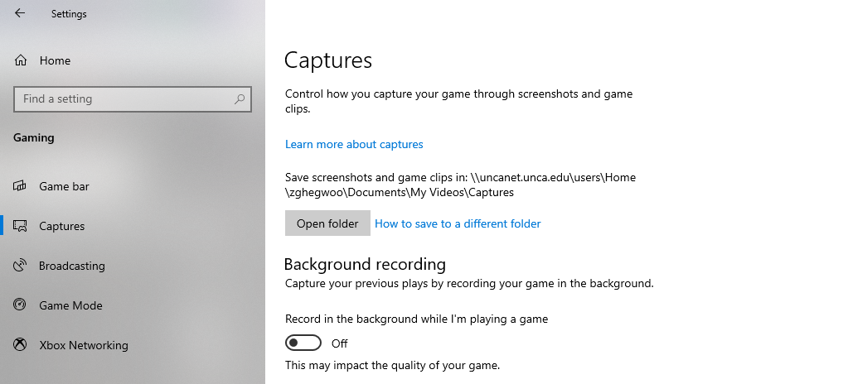Click the Home house icon
848x384 pixels.
pos(22,60)
